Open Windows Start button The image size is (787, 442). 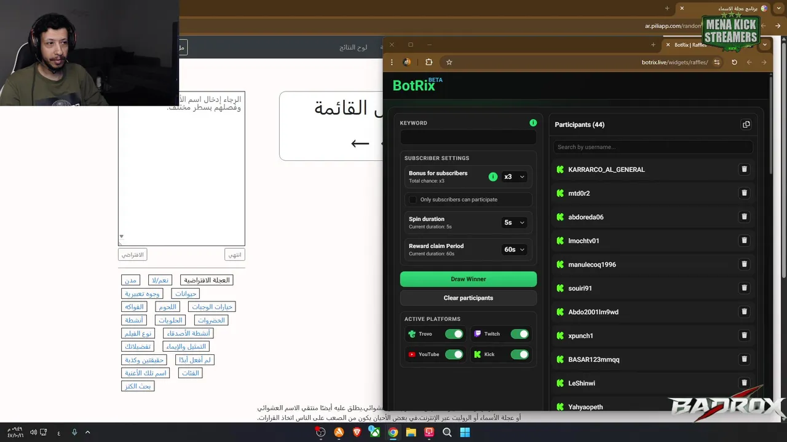coord(465,432)
